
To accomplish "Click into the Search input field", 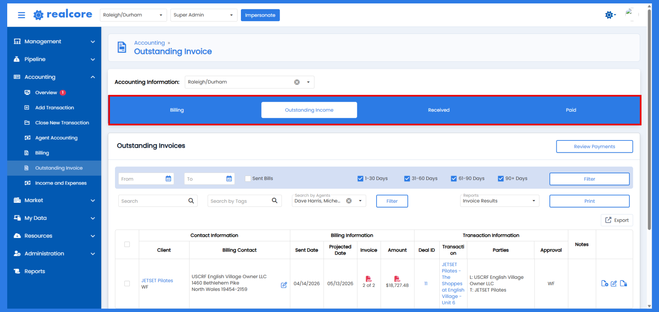I will 153,201.
